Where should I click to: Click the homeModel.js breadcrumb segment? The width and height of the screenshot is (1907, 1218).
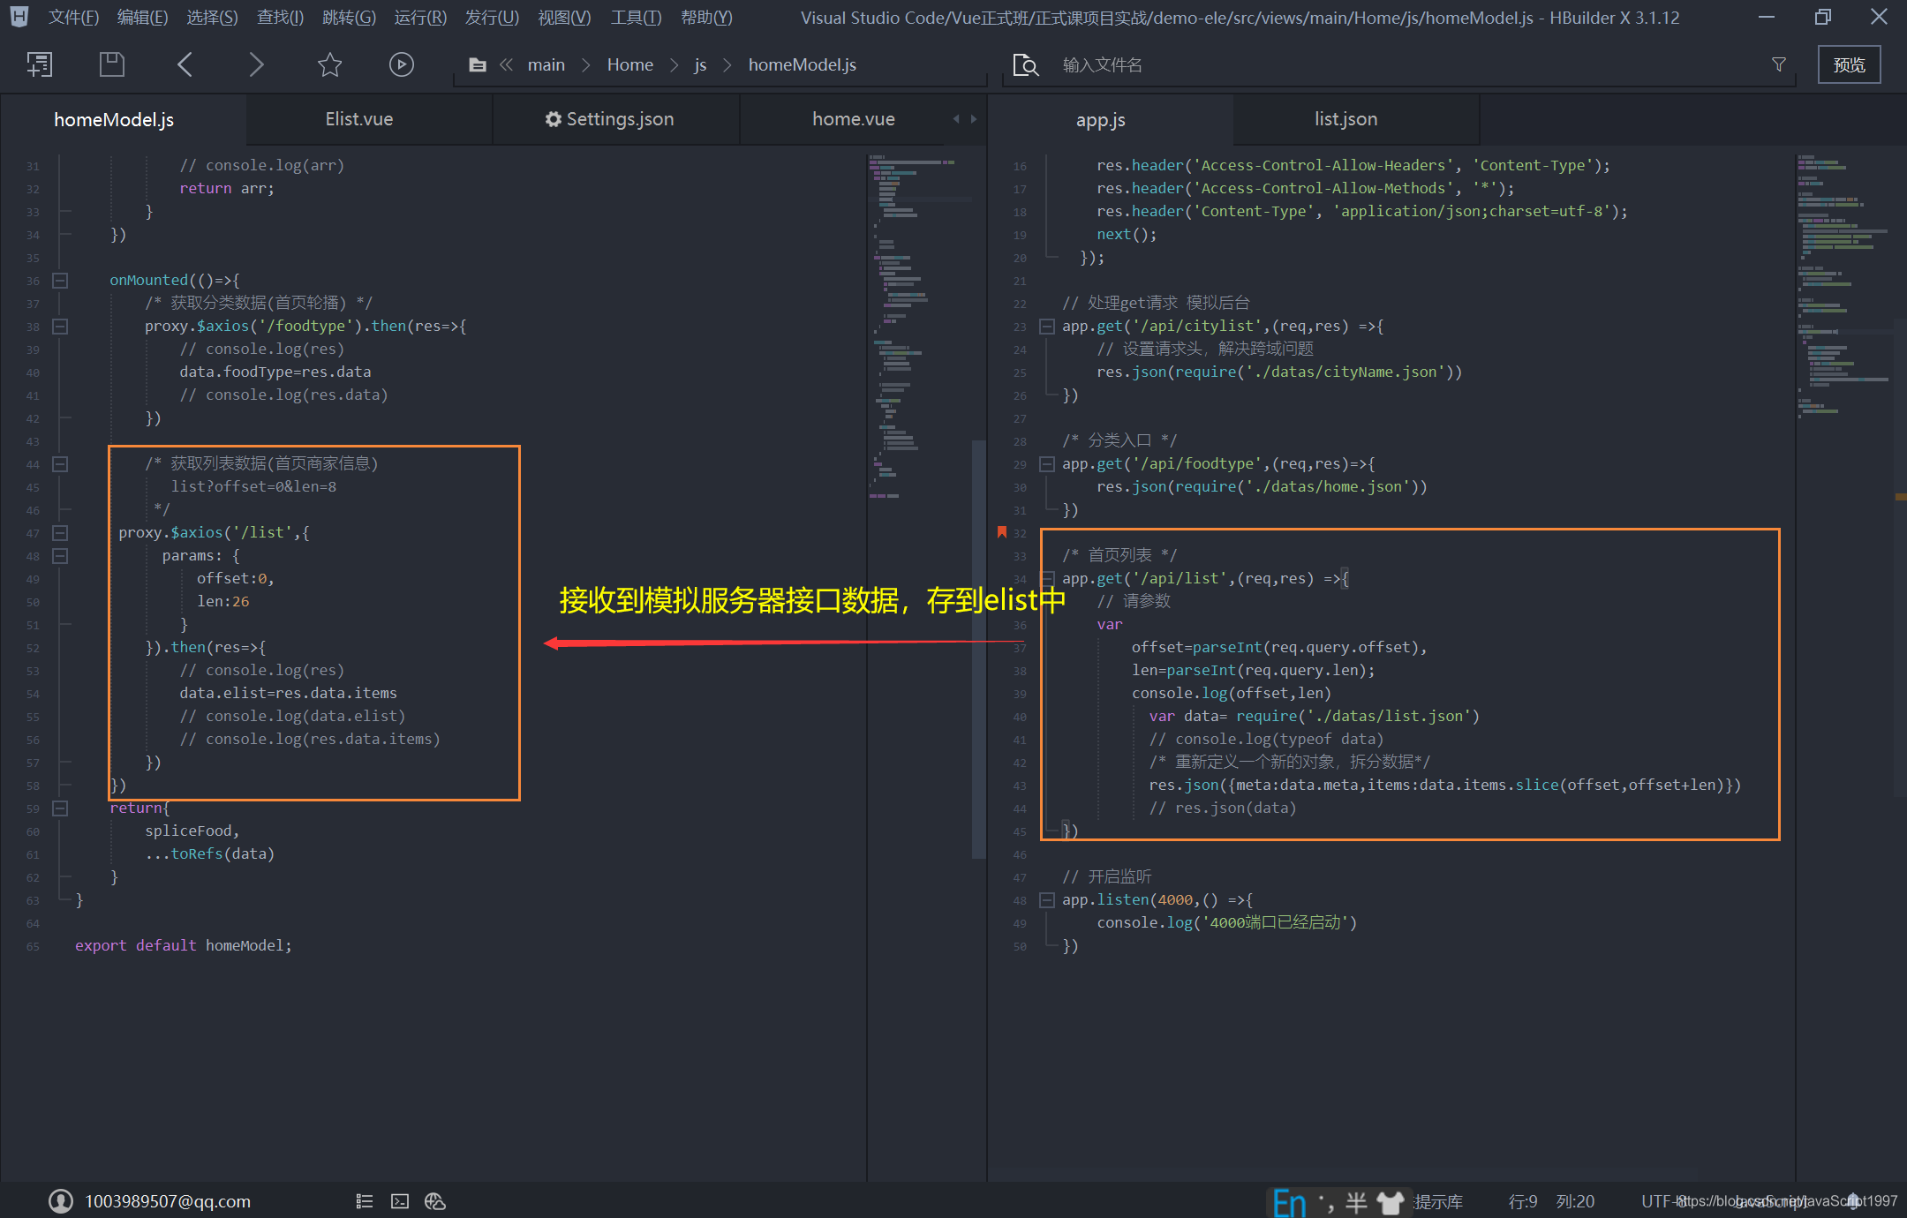point(803,64)
